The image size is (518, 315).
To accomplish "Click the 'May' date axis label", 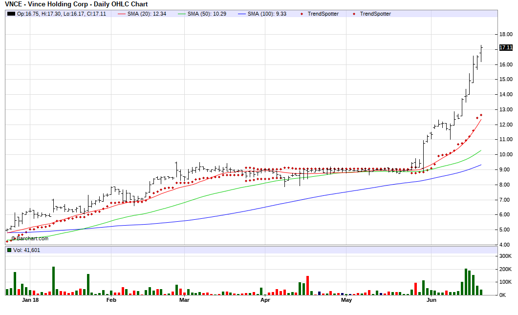I will 346,300.
